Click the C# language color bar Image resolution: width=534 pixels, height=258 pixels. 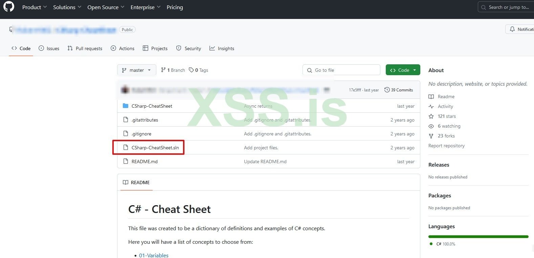479,237
